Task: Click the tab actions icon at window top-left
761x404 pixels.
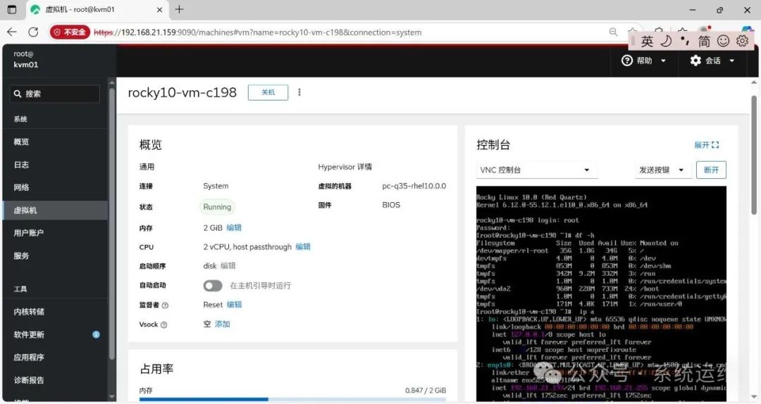Action: (x=12, y=9)
